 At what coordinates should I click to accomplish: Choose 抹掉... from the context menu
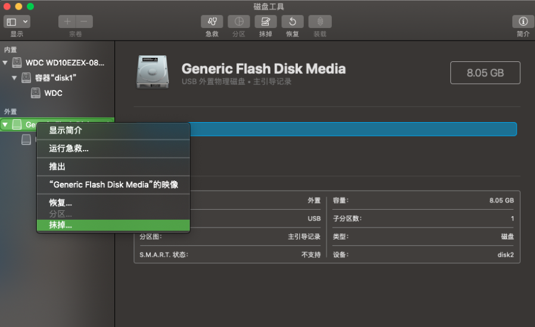point(113,225)
